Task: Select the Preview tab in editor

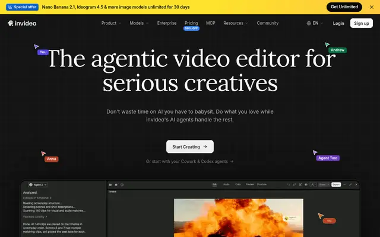Action: pyautogui.click(x=249, y=184)
